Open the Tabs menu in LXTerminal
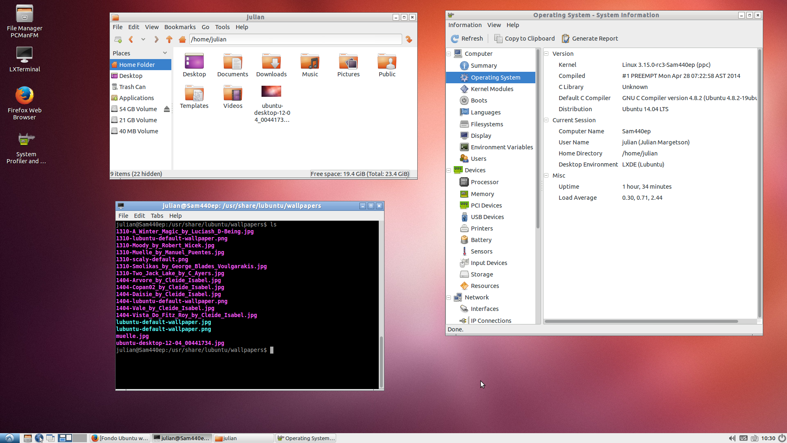The height and width of the screenshot is (443, 787). coord(157,216)
